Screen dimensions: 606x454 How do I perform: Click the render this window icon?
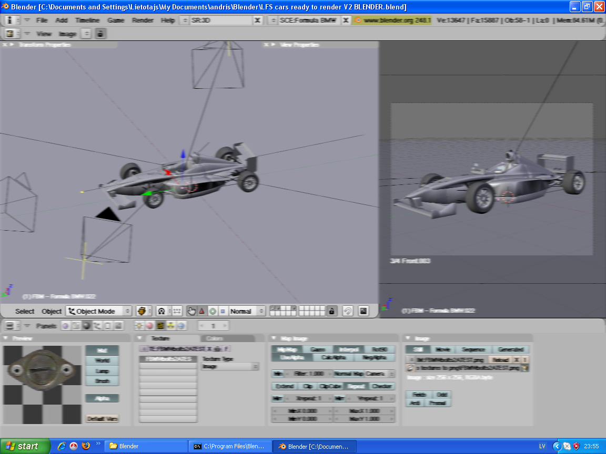click(x=363, y=311)
